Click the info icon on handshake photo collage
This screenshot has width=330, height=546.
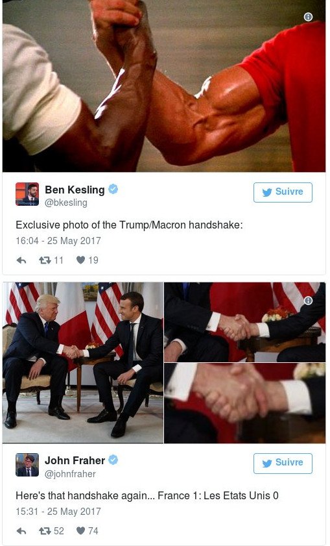point(308,301)
